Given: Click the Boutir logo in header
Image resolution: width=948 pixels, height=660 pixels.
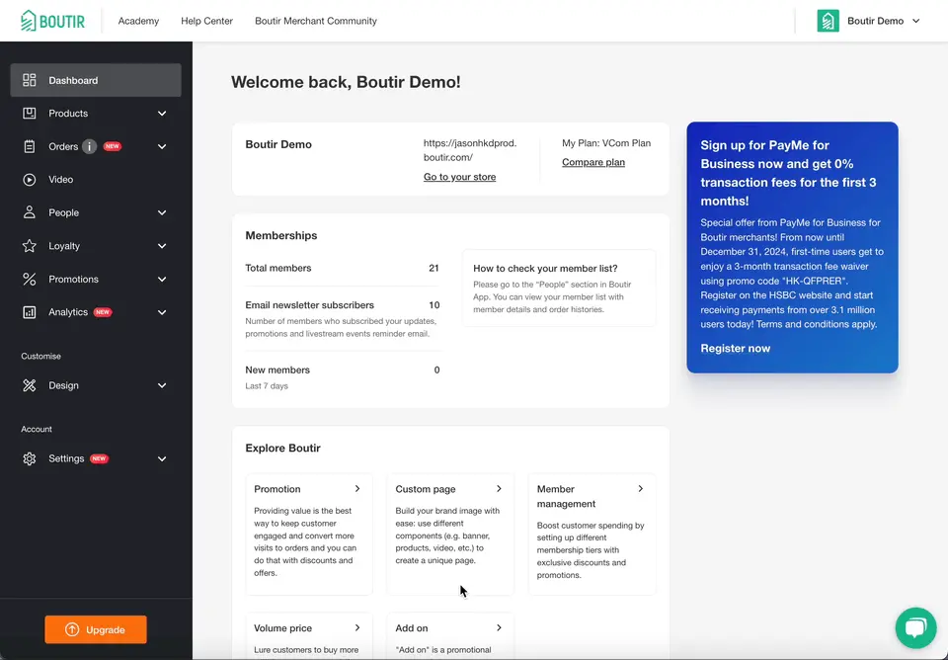Looking at the screenshot, I should [52, 21].
